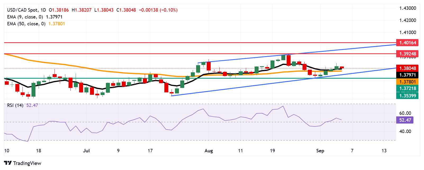Screen dimensions: 424x170
Task: Click the 1.43000 price axis label
Action: [x=408, y=8]
